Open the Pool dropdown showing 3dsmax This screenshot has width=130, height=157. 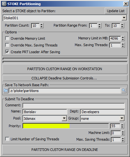[64, 118]
